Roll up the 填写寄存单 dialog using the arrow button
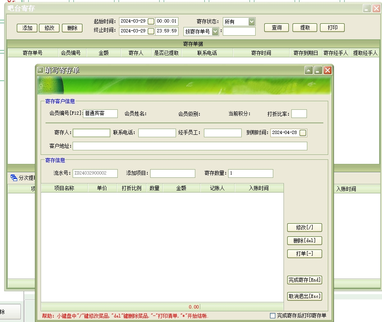The height and width of the screenshot is (322, 382). click(309, 70)
